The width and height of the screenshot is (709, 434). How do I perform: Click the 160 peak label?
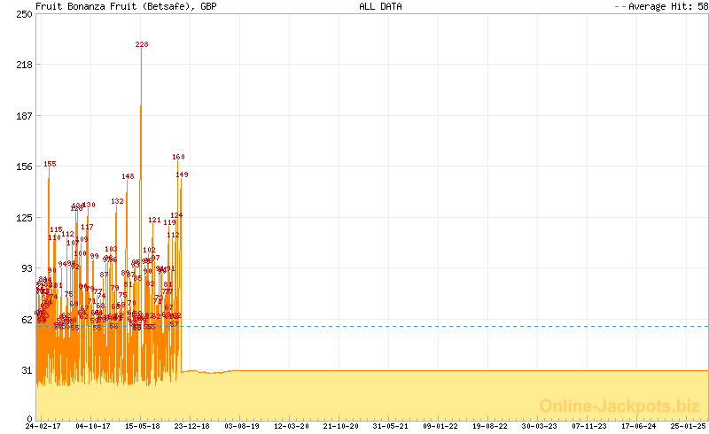point(178,157)
